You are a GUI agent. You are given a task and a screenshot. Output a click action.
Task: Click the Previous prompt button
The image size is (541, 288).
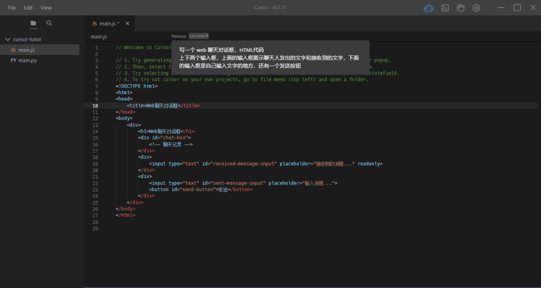coord(179,36)
